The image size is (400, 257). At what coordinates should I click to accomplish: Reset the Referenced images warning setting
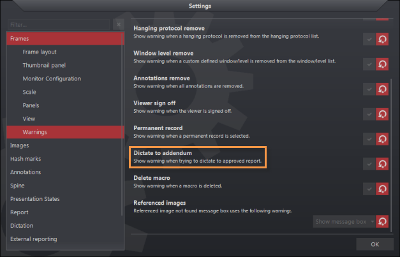[x=383, y=221]
